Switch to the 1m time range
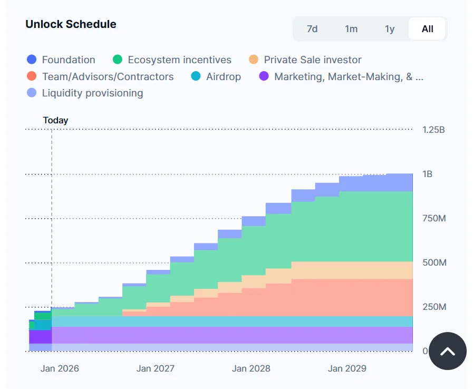 tap(351, 29)
